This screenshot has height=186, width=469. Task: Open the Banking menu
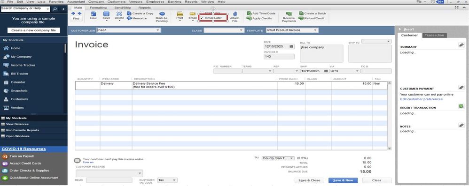(175, 2)
